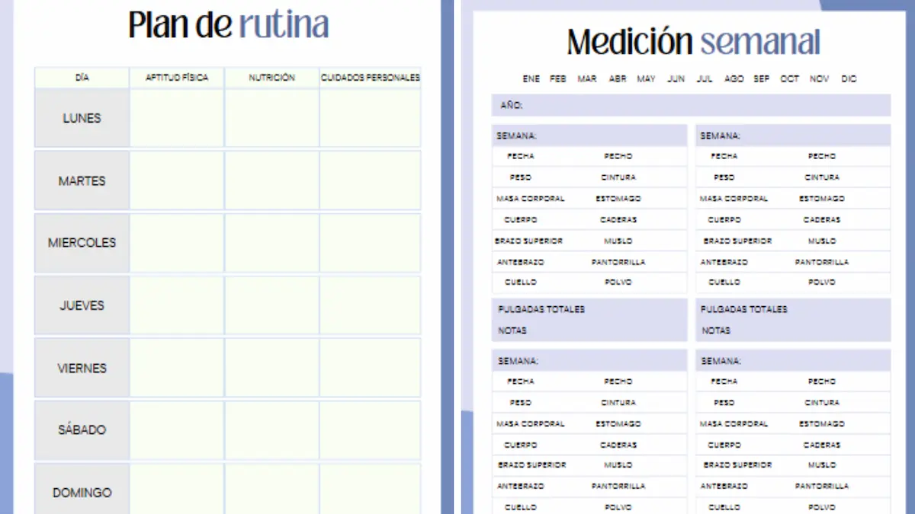Click the DÍA column header
Screen dimensions: 915x514
tap(82, 78)
